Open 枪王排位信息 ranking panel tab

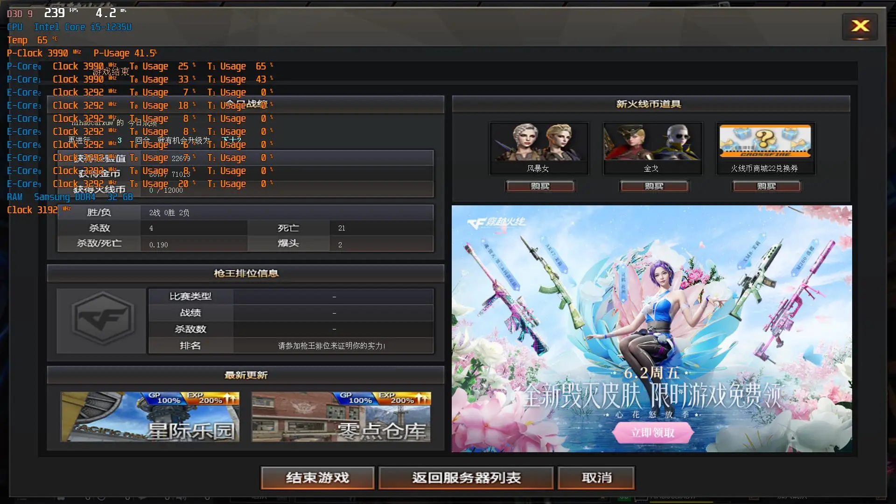coord(245,273)
